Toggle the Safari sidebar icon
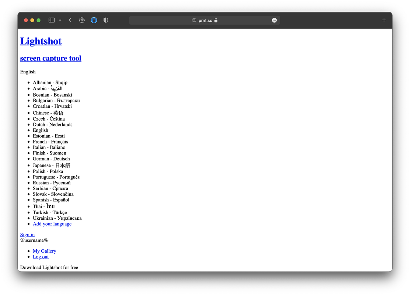 pyautogui.click(x=52, y=20)
